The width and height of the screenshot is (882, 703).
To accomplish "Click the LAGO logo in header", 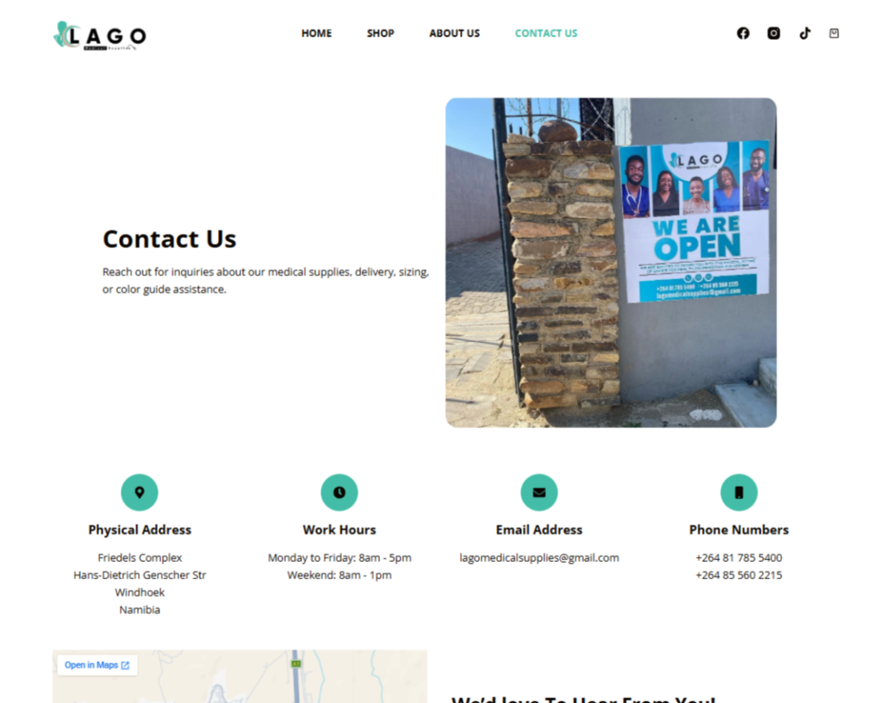I will tap(100, 36).
